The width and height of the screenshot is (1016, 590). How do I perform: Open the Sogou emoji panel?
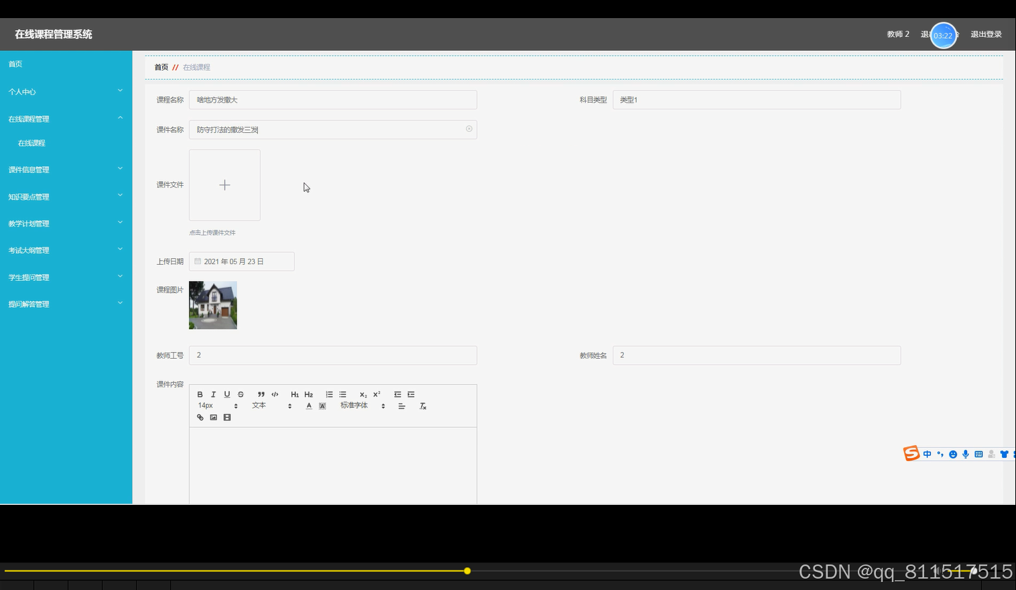[x=953, y=454]
